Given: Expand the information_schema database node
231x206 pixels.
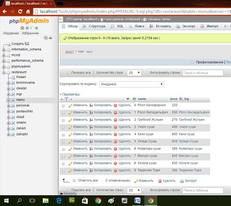Looking at the screenshot, I should point(3,50).
